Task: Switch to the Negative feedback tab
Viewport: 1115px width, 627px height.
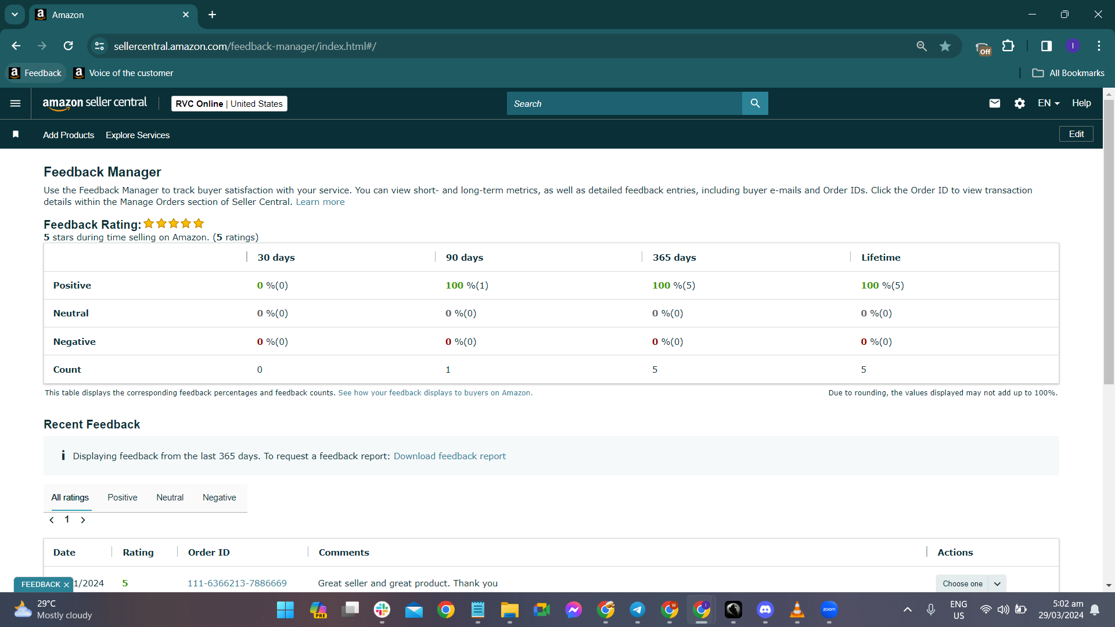Action: (x=220, y=498)
